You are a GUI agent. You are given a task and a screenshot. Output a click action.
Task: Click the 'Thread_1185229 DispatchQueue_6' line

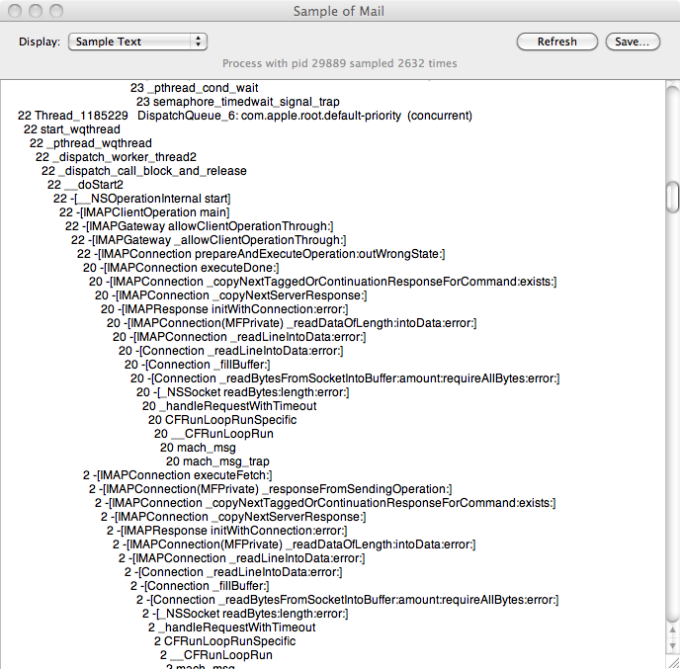click(x=245, y=116)
